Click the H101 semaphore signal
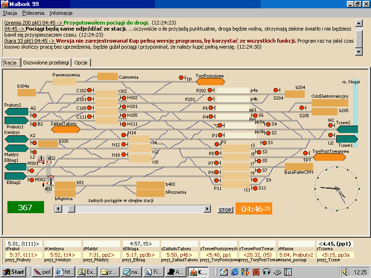 point(124,107)
